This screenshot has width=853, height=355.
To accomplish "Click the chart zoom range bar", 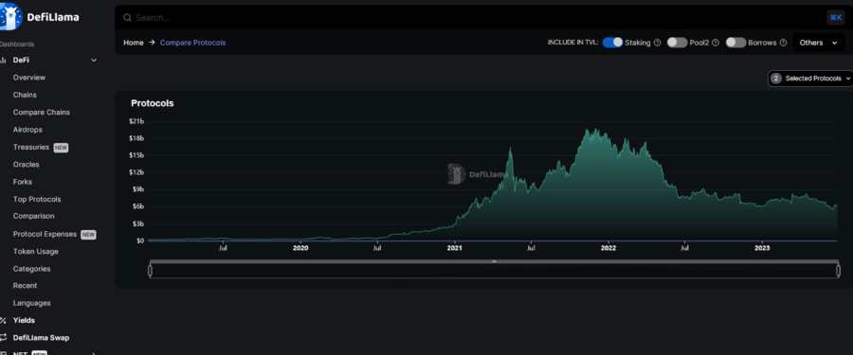I will tap(494, 270).
